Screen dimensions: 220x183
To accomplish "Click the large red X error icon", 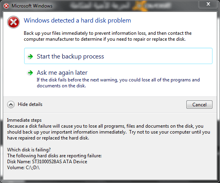I will tap(13, 22).
